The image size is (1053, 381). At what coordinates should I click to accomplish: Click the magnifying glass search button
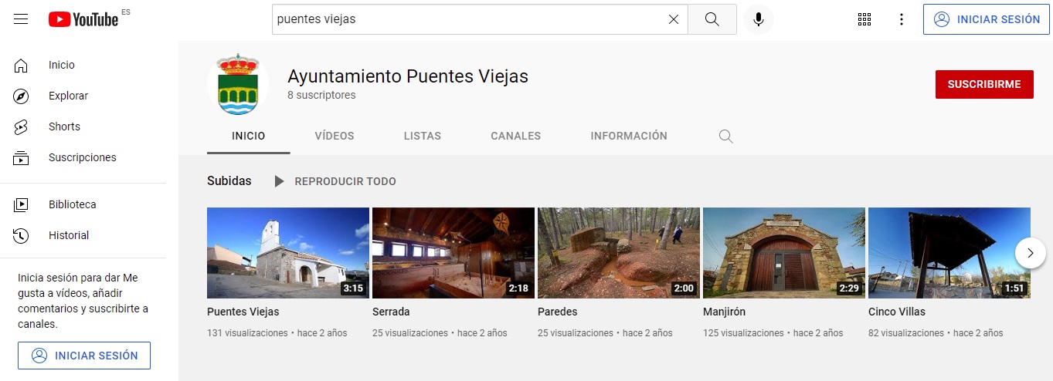[712, 19]
